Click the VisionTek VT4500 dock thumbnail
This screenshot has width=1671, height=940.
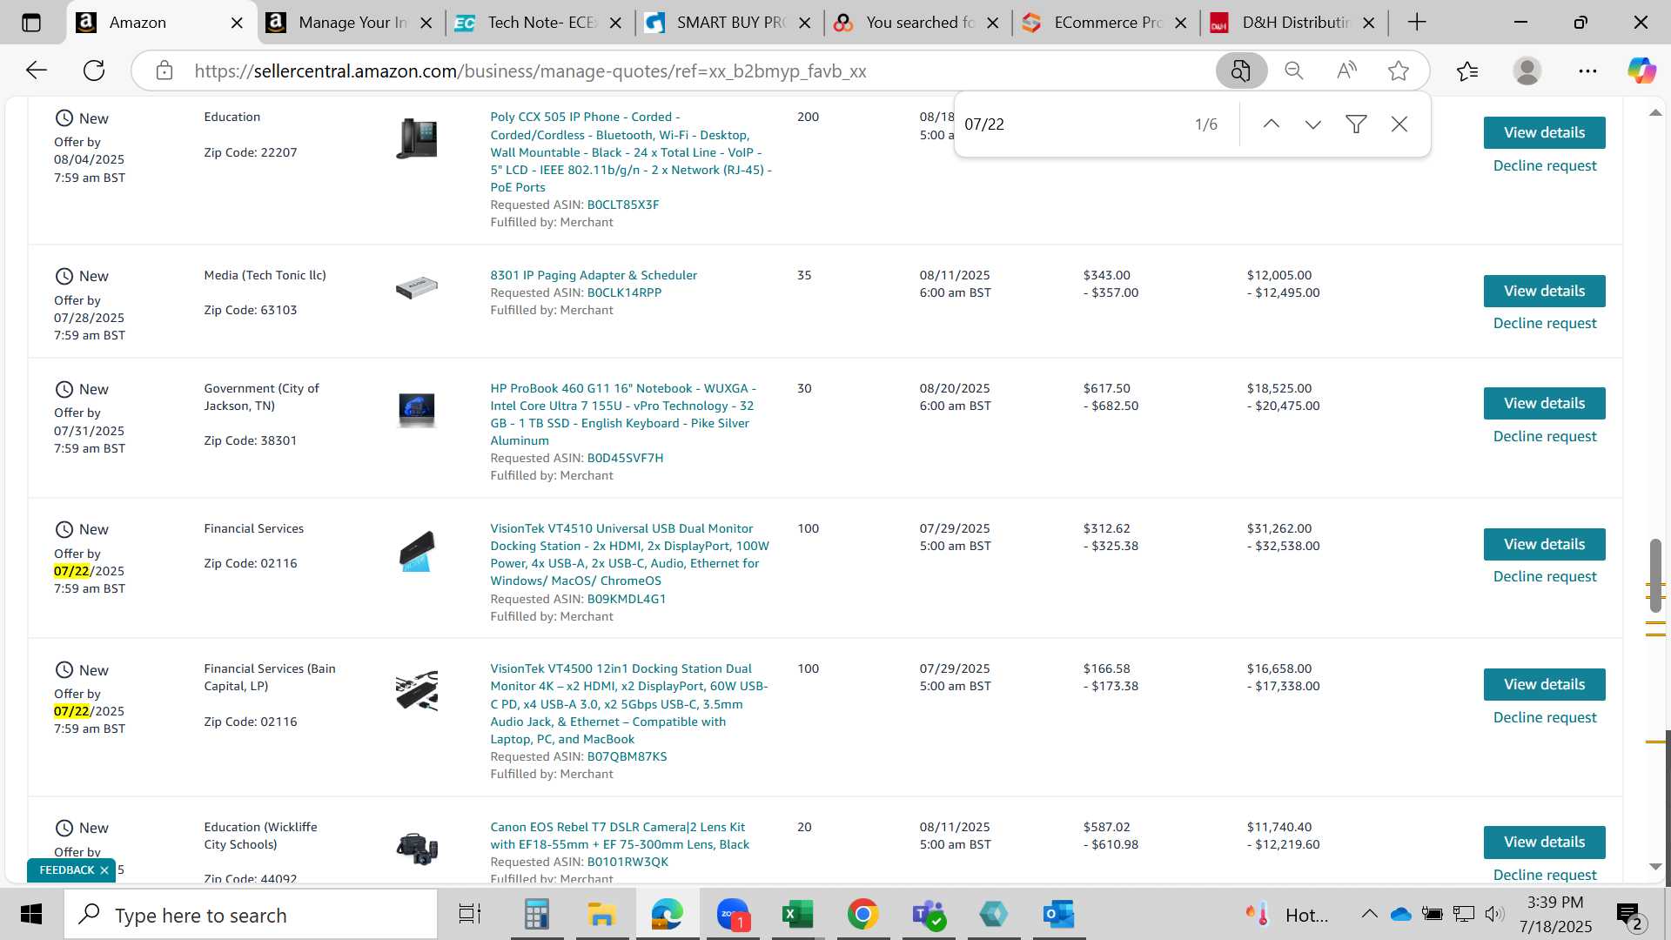click(x=417, y=691)
